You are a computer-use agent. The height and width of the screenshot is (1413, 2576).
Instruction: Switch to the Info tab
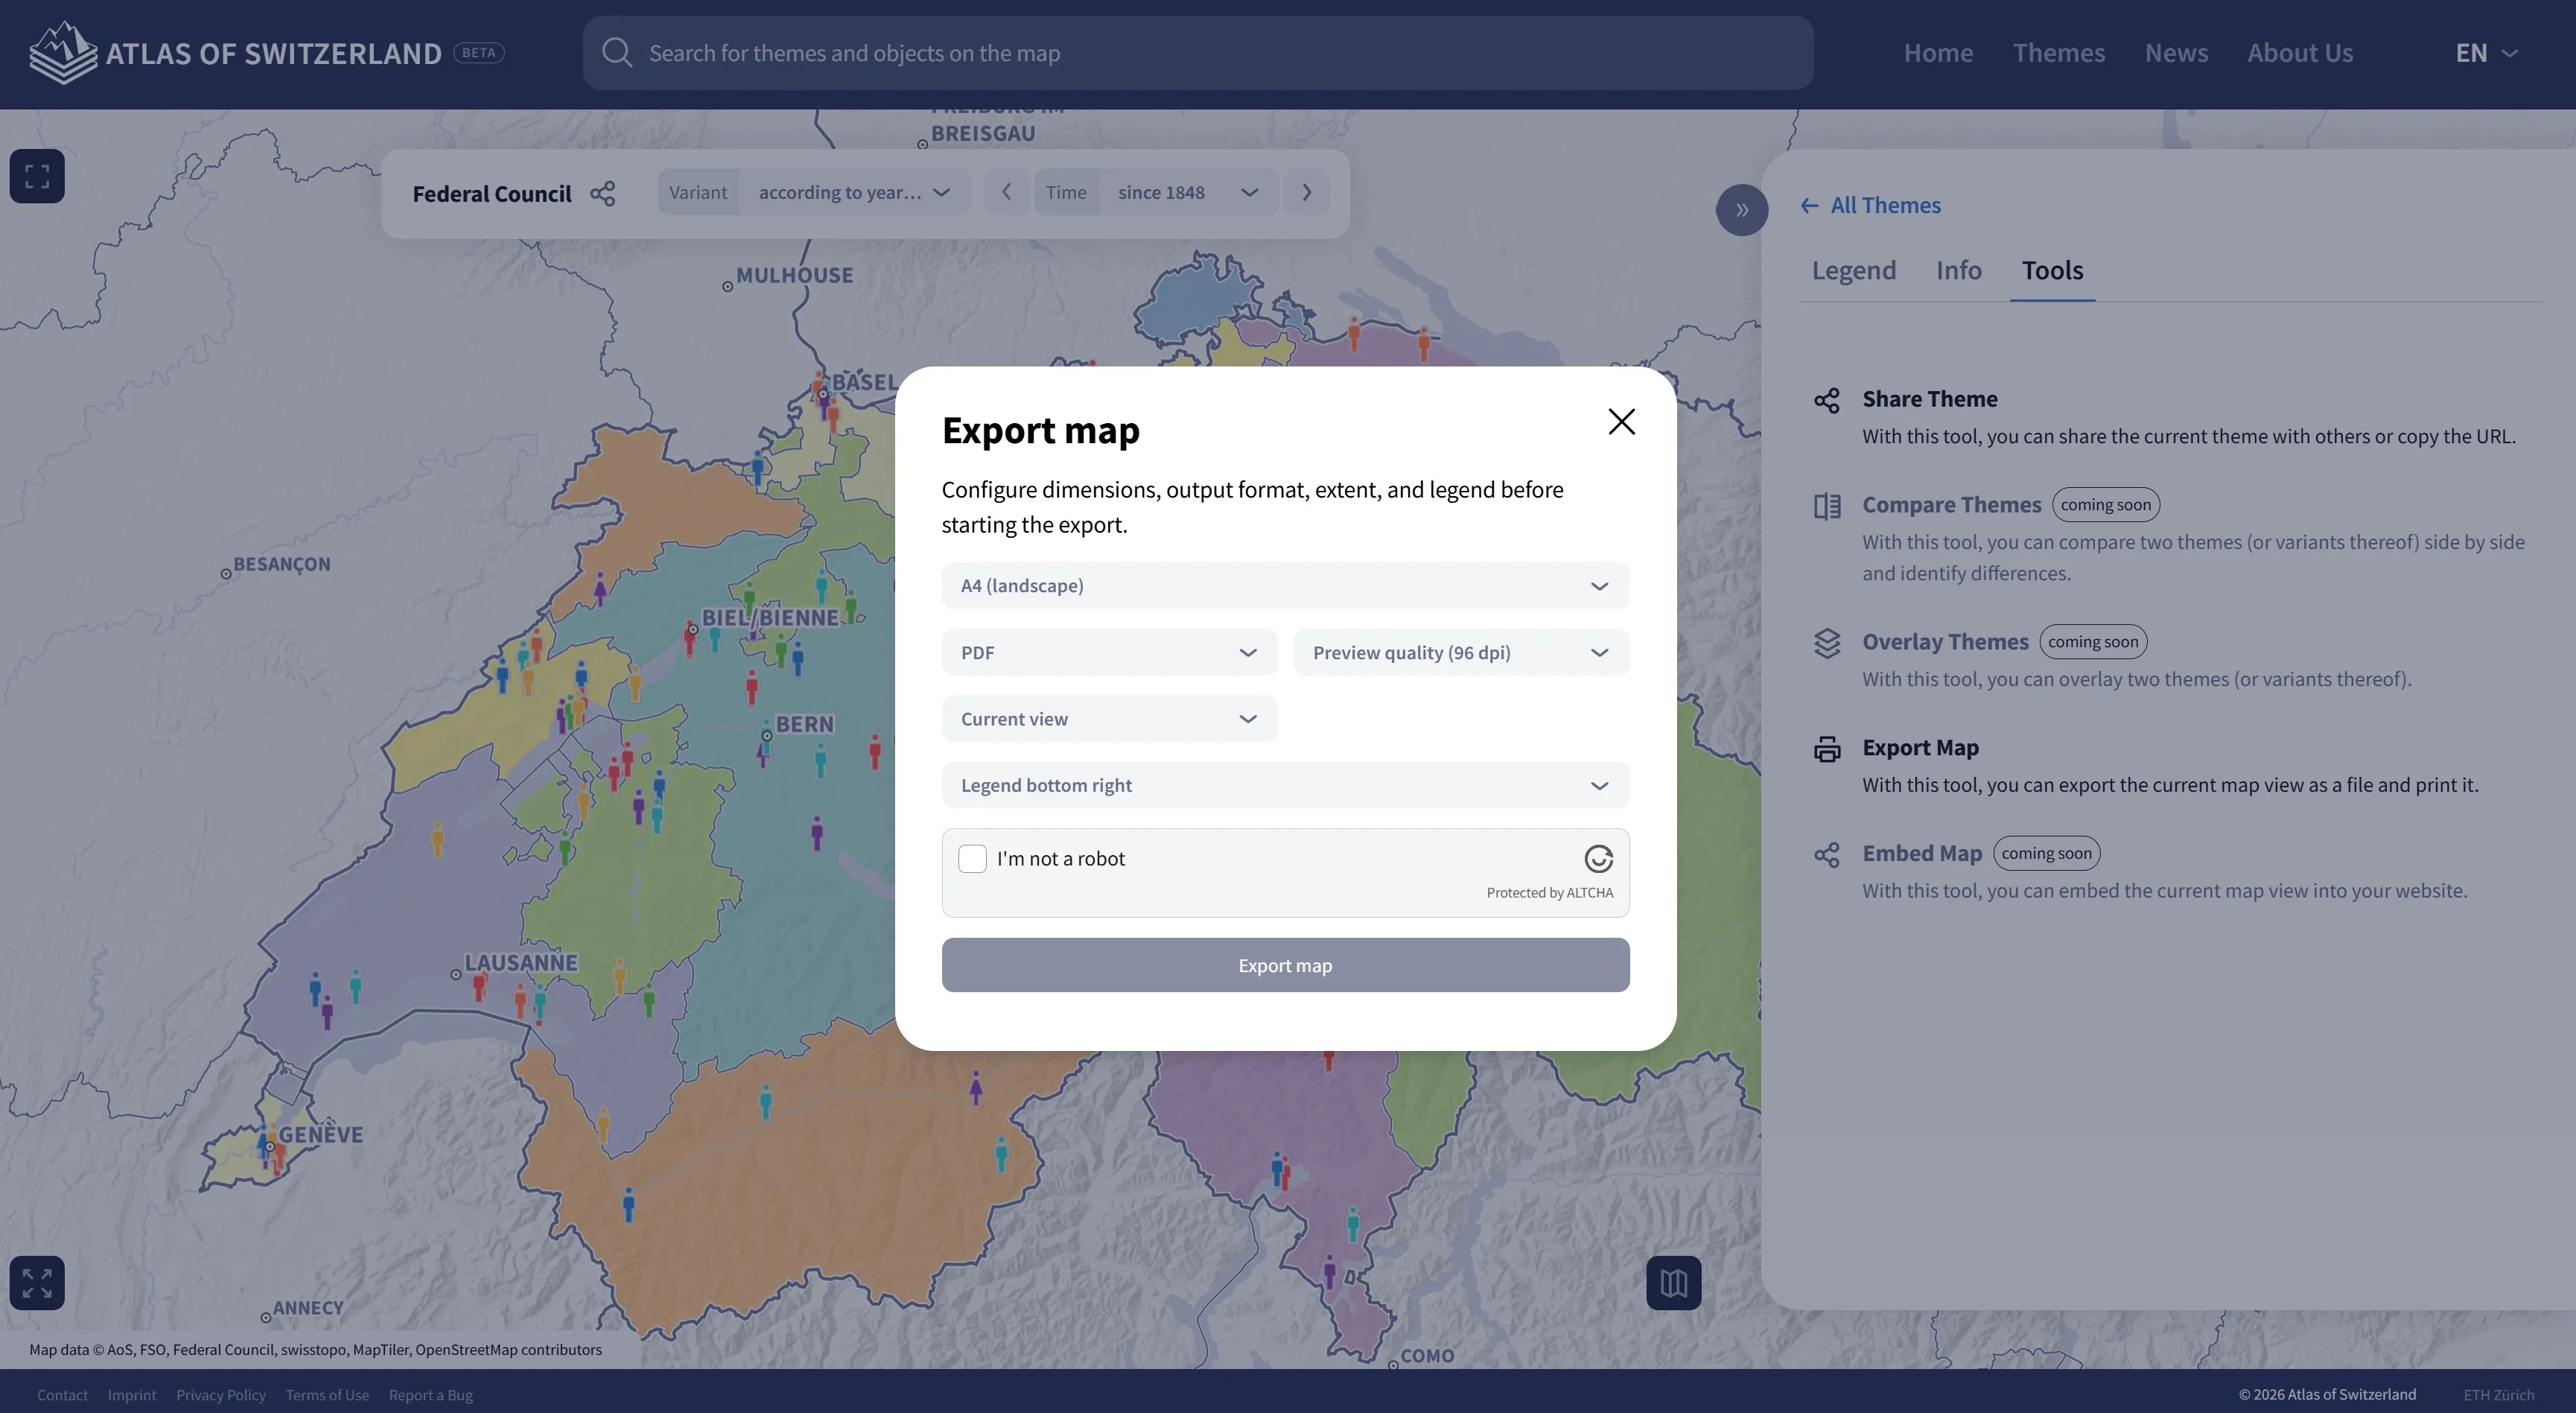click(1958, 270)
